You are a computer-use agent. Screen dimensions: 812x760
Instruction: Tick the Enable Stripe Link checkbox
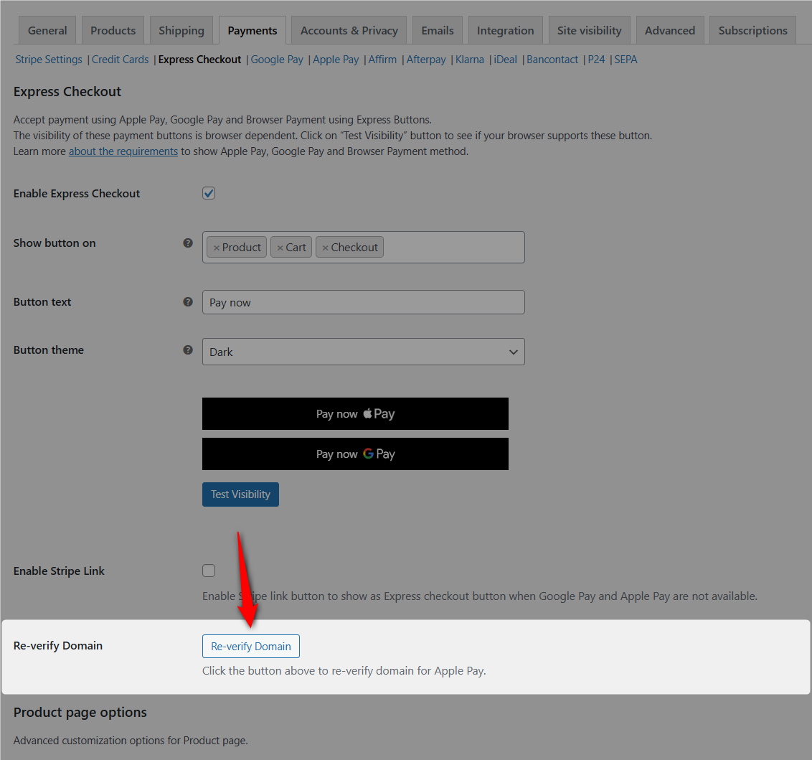click(x=209, y=571)
